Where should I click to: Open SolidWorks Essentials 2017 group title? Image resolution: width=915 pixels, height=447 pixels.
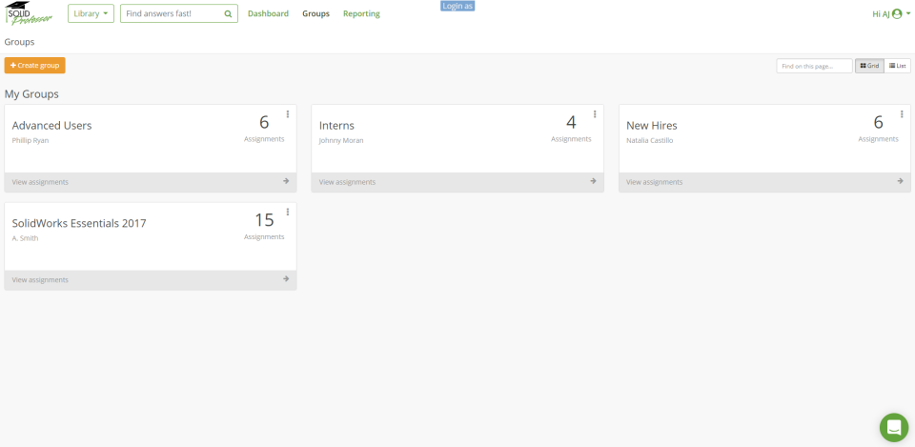click(79, 223)
